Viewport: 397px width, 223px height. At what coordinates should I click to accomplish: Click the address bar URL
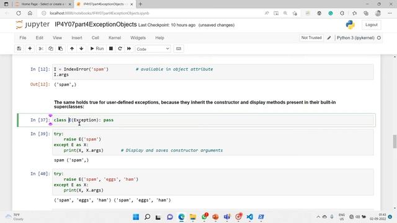[x=99, y=13]
